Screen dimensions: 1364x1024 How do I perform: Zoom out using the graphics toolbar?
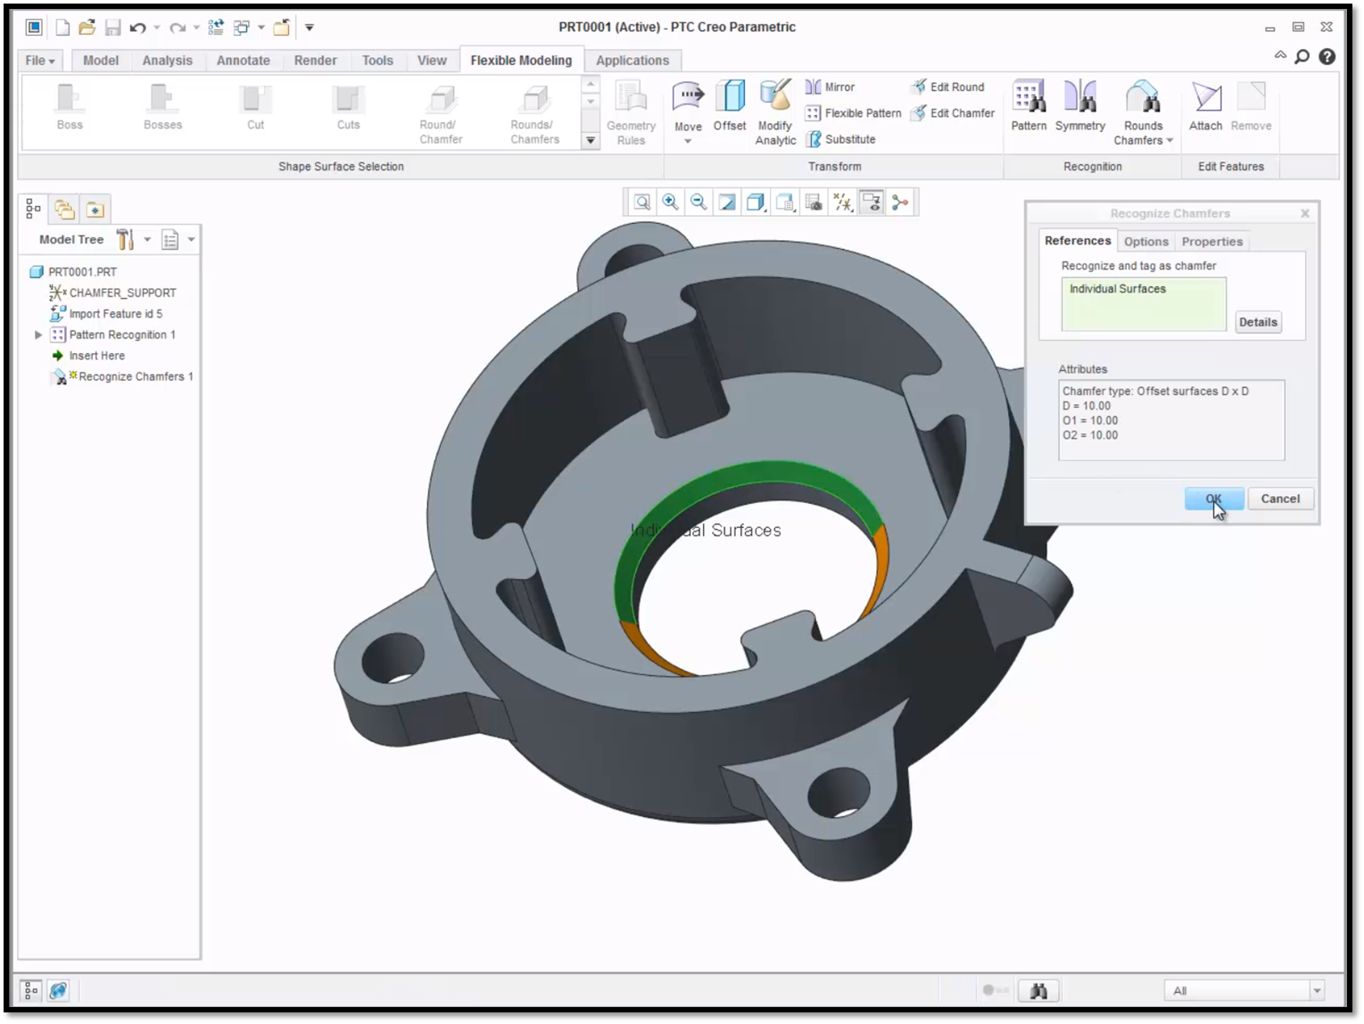point(699,202)
